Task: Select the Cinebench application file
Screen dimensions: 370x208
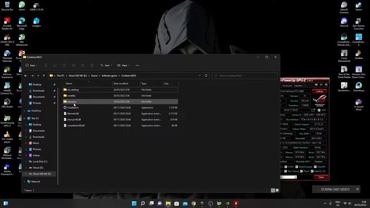Action: pyautogui.click(x=120, y=107)
